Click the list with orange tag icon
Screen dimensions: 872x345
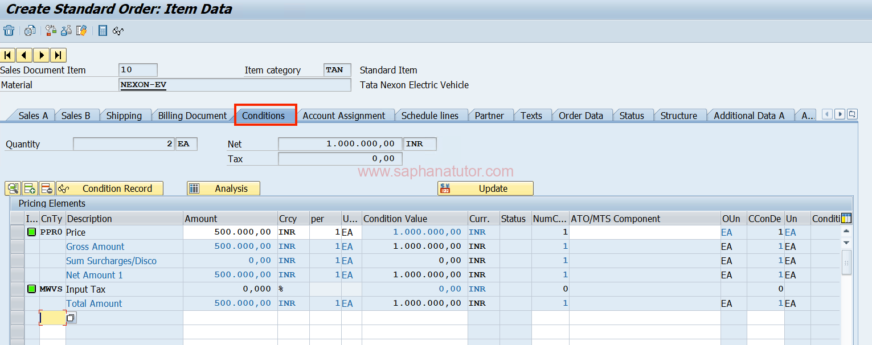81,31
